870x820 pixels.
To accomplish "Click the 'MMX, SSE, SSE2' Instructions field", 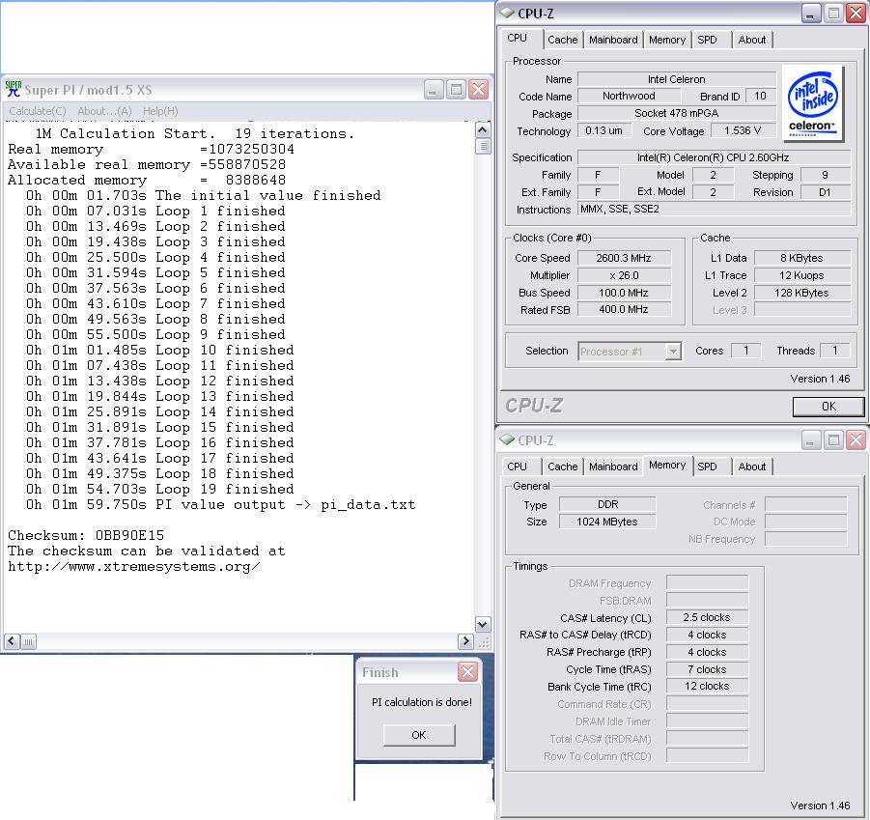I will point(715,210).
